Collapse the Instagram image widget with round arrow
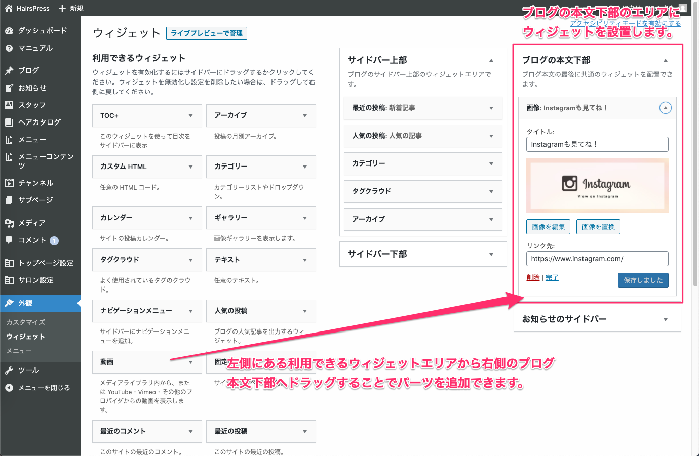 tap(666, 108)
